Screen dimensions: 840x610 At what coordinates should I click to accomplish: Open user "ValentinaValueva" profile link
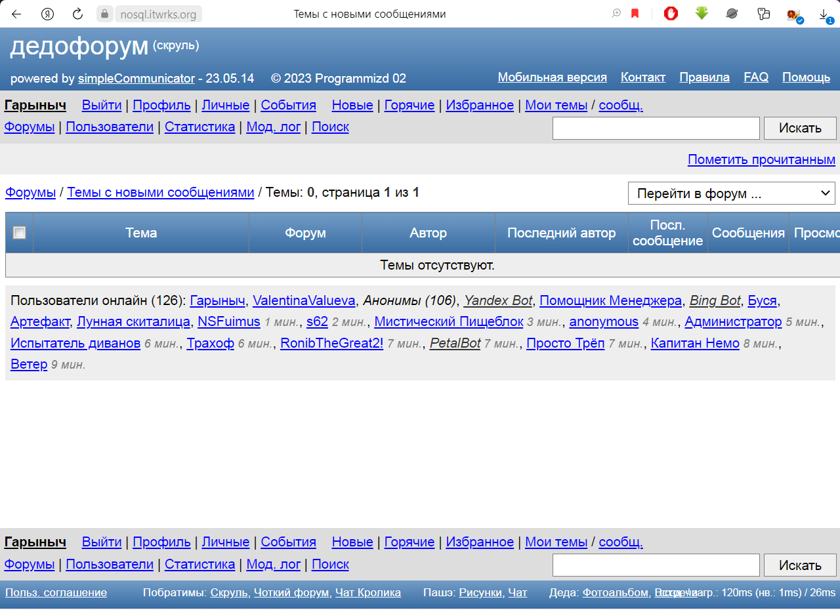(x=304, y=300)
